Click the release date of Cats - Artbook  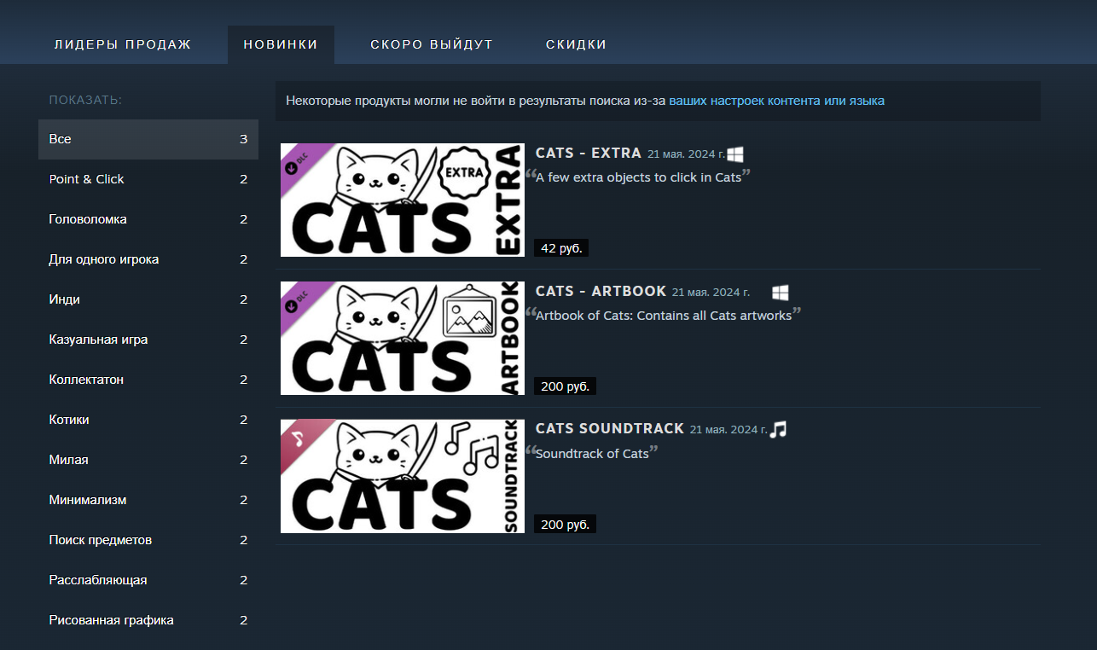coord(711,293)
